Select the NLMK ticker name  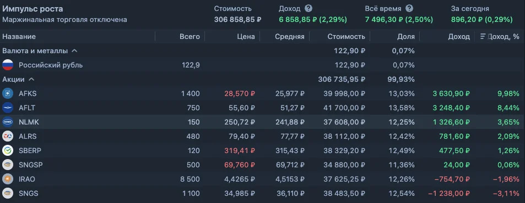click(29, 122)
